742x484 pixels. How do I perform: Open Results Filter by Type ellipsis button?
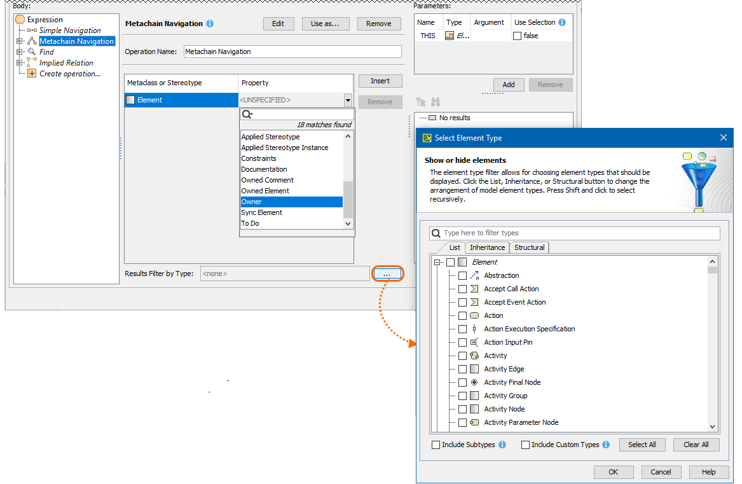[387, 273]
